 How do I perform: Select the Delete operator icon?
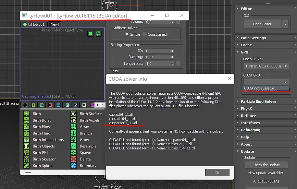73,159
